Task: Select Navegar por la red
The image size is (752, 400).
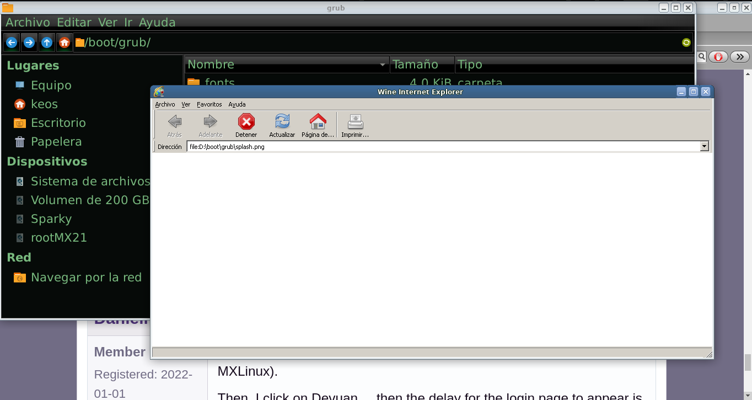Action: click(87, 277)
